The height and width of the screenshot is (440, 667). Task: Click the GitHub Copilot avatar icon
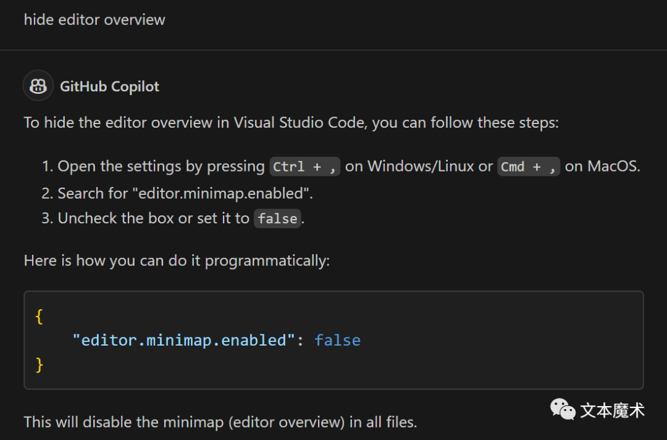(x=38, y=86)
